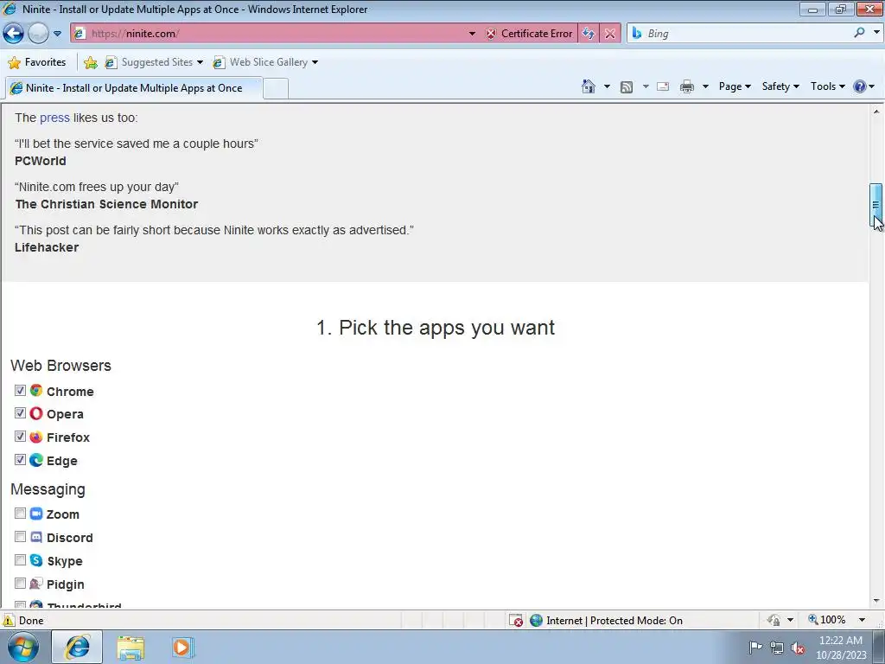Click the Chrome browser icon

pos(36,390)
